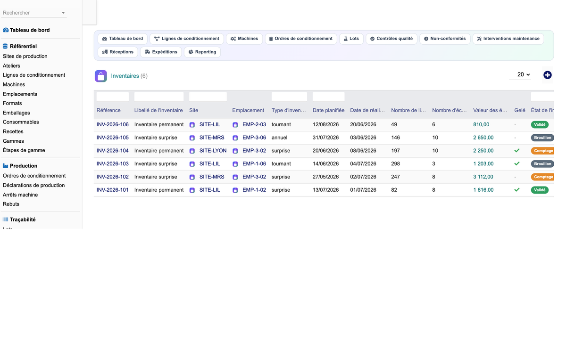Click location icon beside EMP-1-02
The width and height of the screenshot is (566, 350).
coord(235,190)
